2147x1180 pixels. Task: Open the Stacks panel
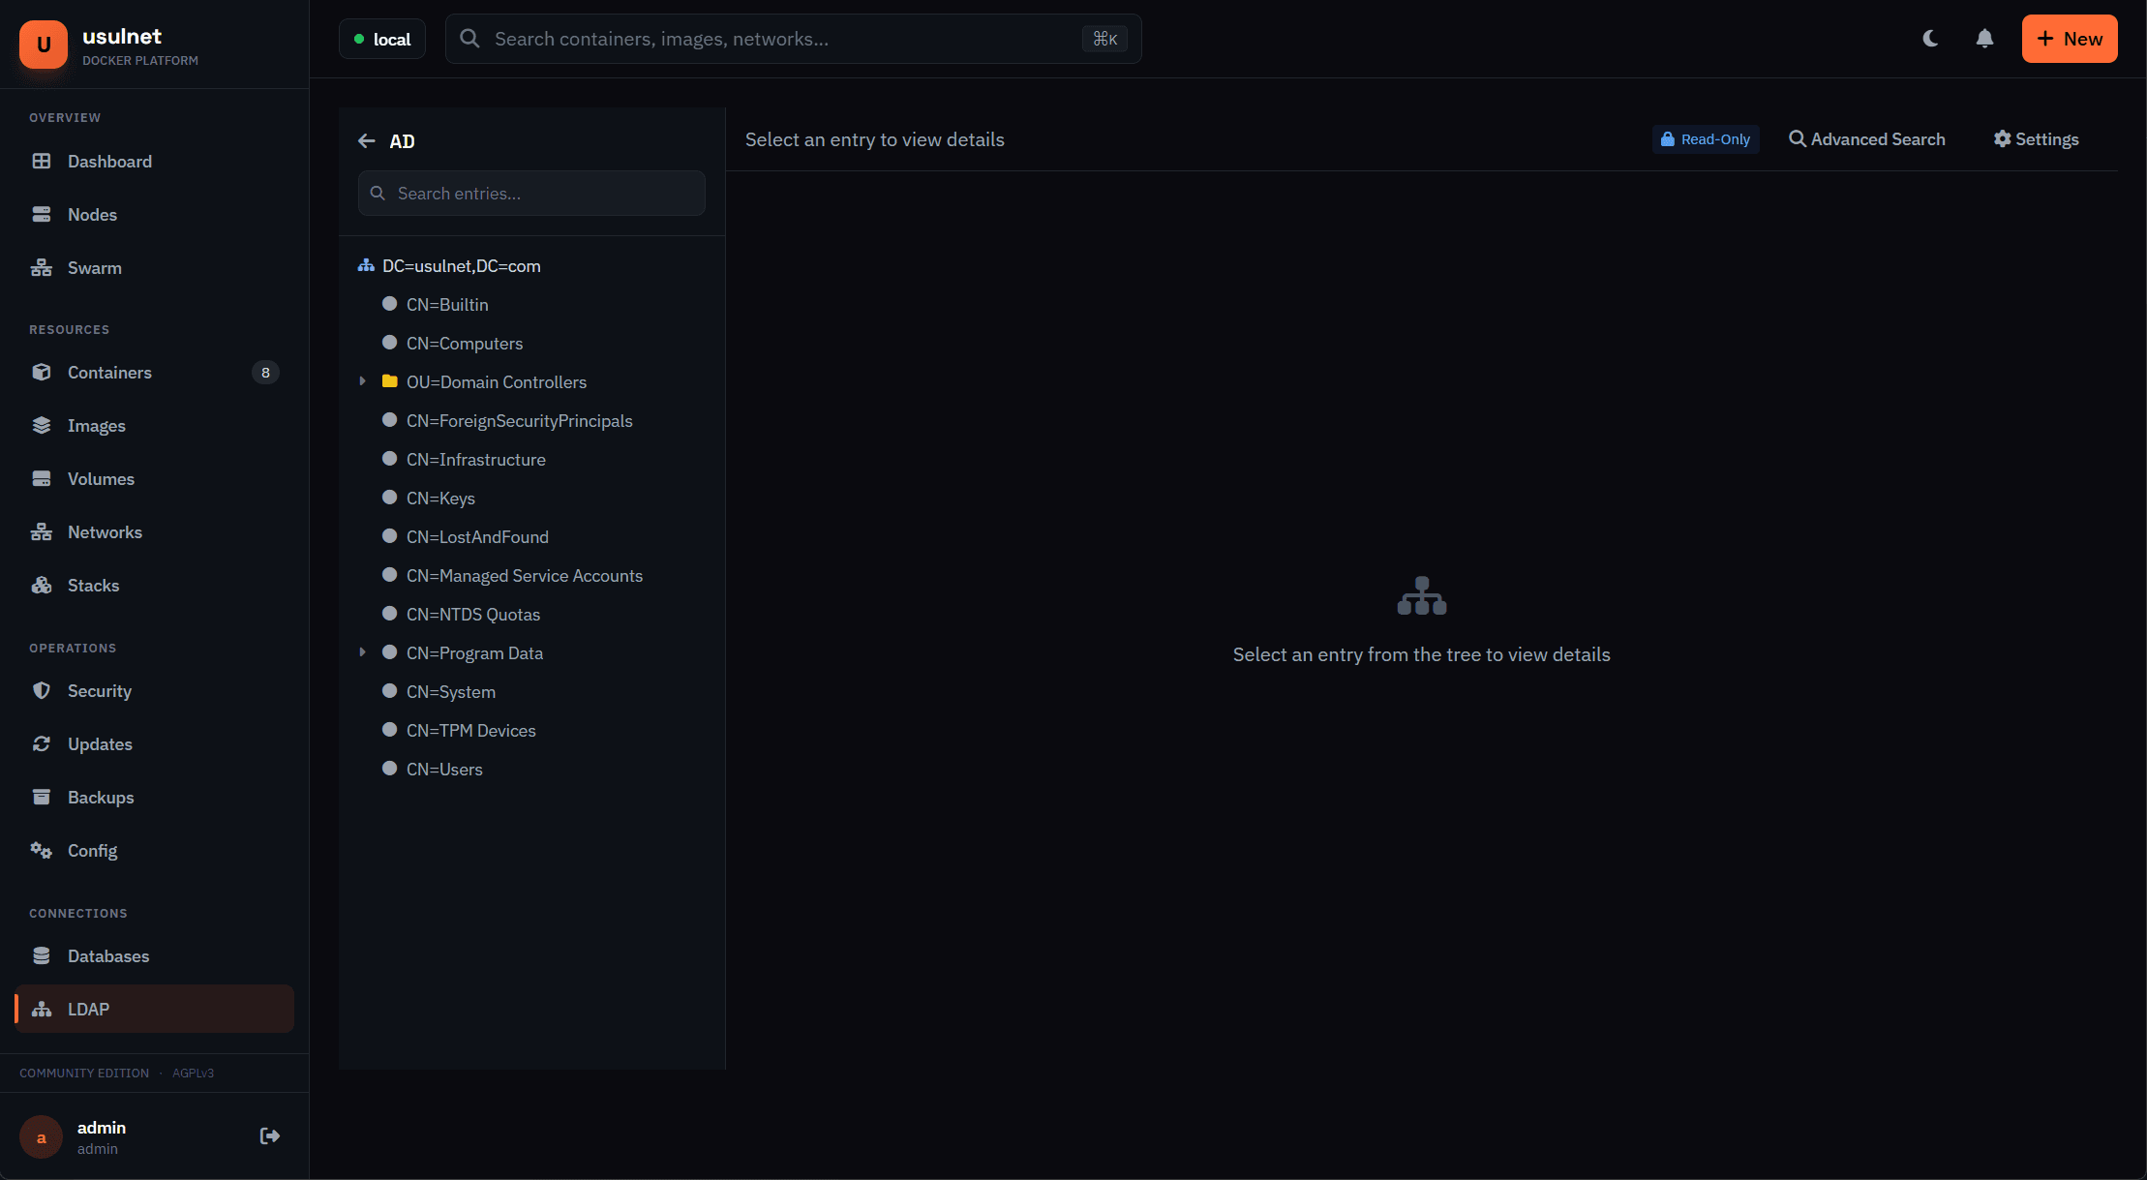[x=93, y=585]
